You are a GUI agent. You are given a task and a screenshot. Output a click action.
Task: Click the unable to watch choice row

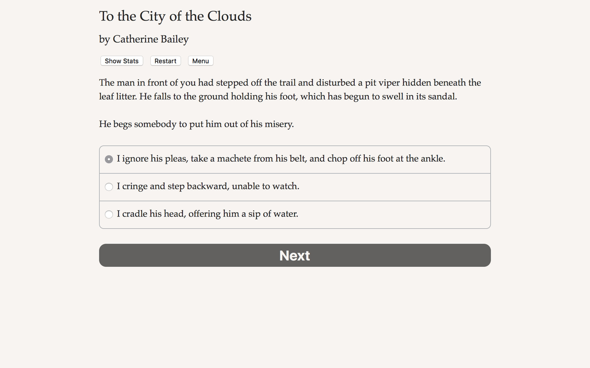208,186
